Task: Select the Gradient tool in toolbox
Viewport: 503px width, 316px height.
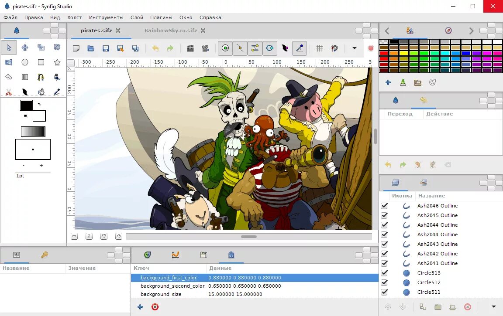Action: point(25,77)
